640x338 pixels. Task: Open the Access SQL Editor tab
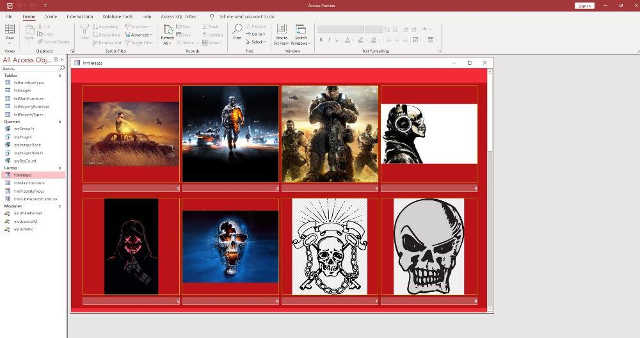(x=179, y=17)
